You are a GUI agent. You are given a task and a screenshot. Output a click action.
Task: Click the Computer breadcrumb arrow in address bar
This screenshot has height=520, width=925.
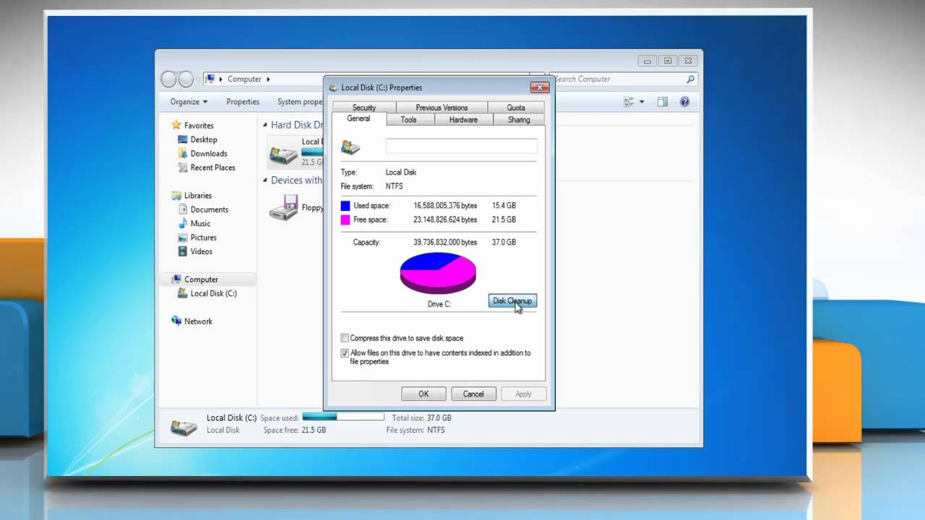click(268, 79)
